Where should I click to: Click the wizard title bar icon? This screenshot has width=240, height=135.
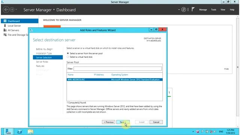[31, 30]
